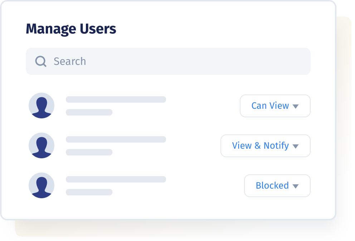Click the second user's short subtitle bar

point(89,152)
